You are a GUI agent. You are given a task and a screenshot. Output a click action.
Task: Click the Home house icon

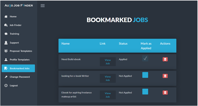click(6, 17)
